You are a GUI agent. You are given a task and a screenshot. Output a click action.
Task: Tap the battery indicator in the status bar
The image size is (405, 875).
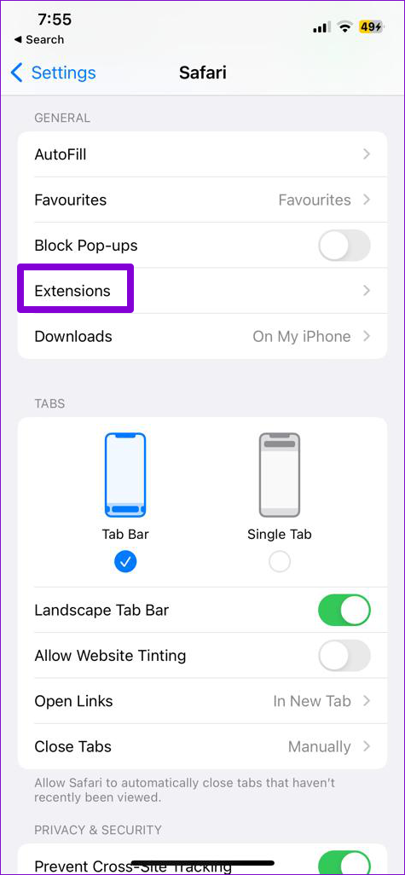click(x=371, y=26)
